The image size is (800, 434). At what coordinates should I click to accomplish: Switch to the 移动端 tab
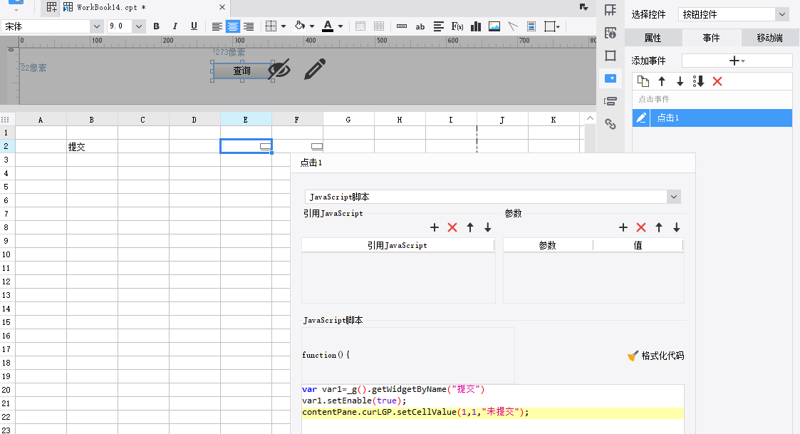click(x=770, y=38)
